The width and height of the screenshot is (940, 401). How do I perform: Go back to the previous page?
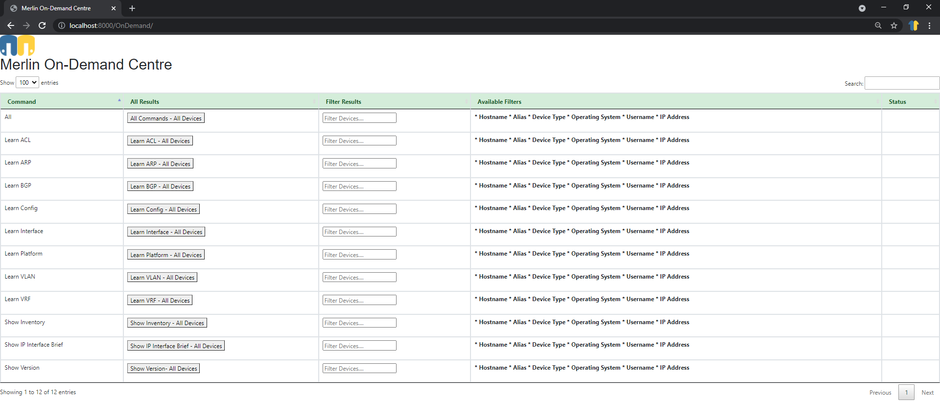11,25
